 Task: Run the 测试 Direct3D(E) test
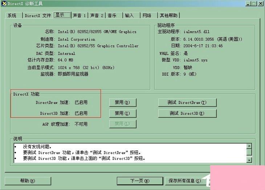[x=187, y=113]
